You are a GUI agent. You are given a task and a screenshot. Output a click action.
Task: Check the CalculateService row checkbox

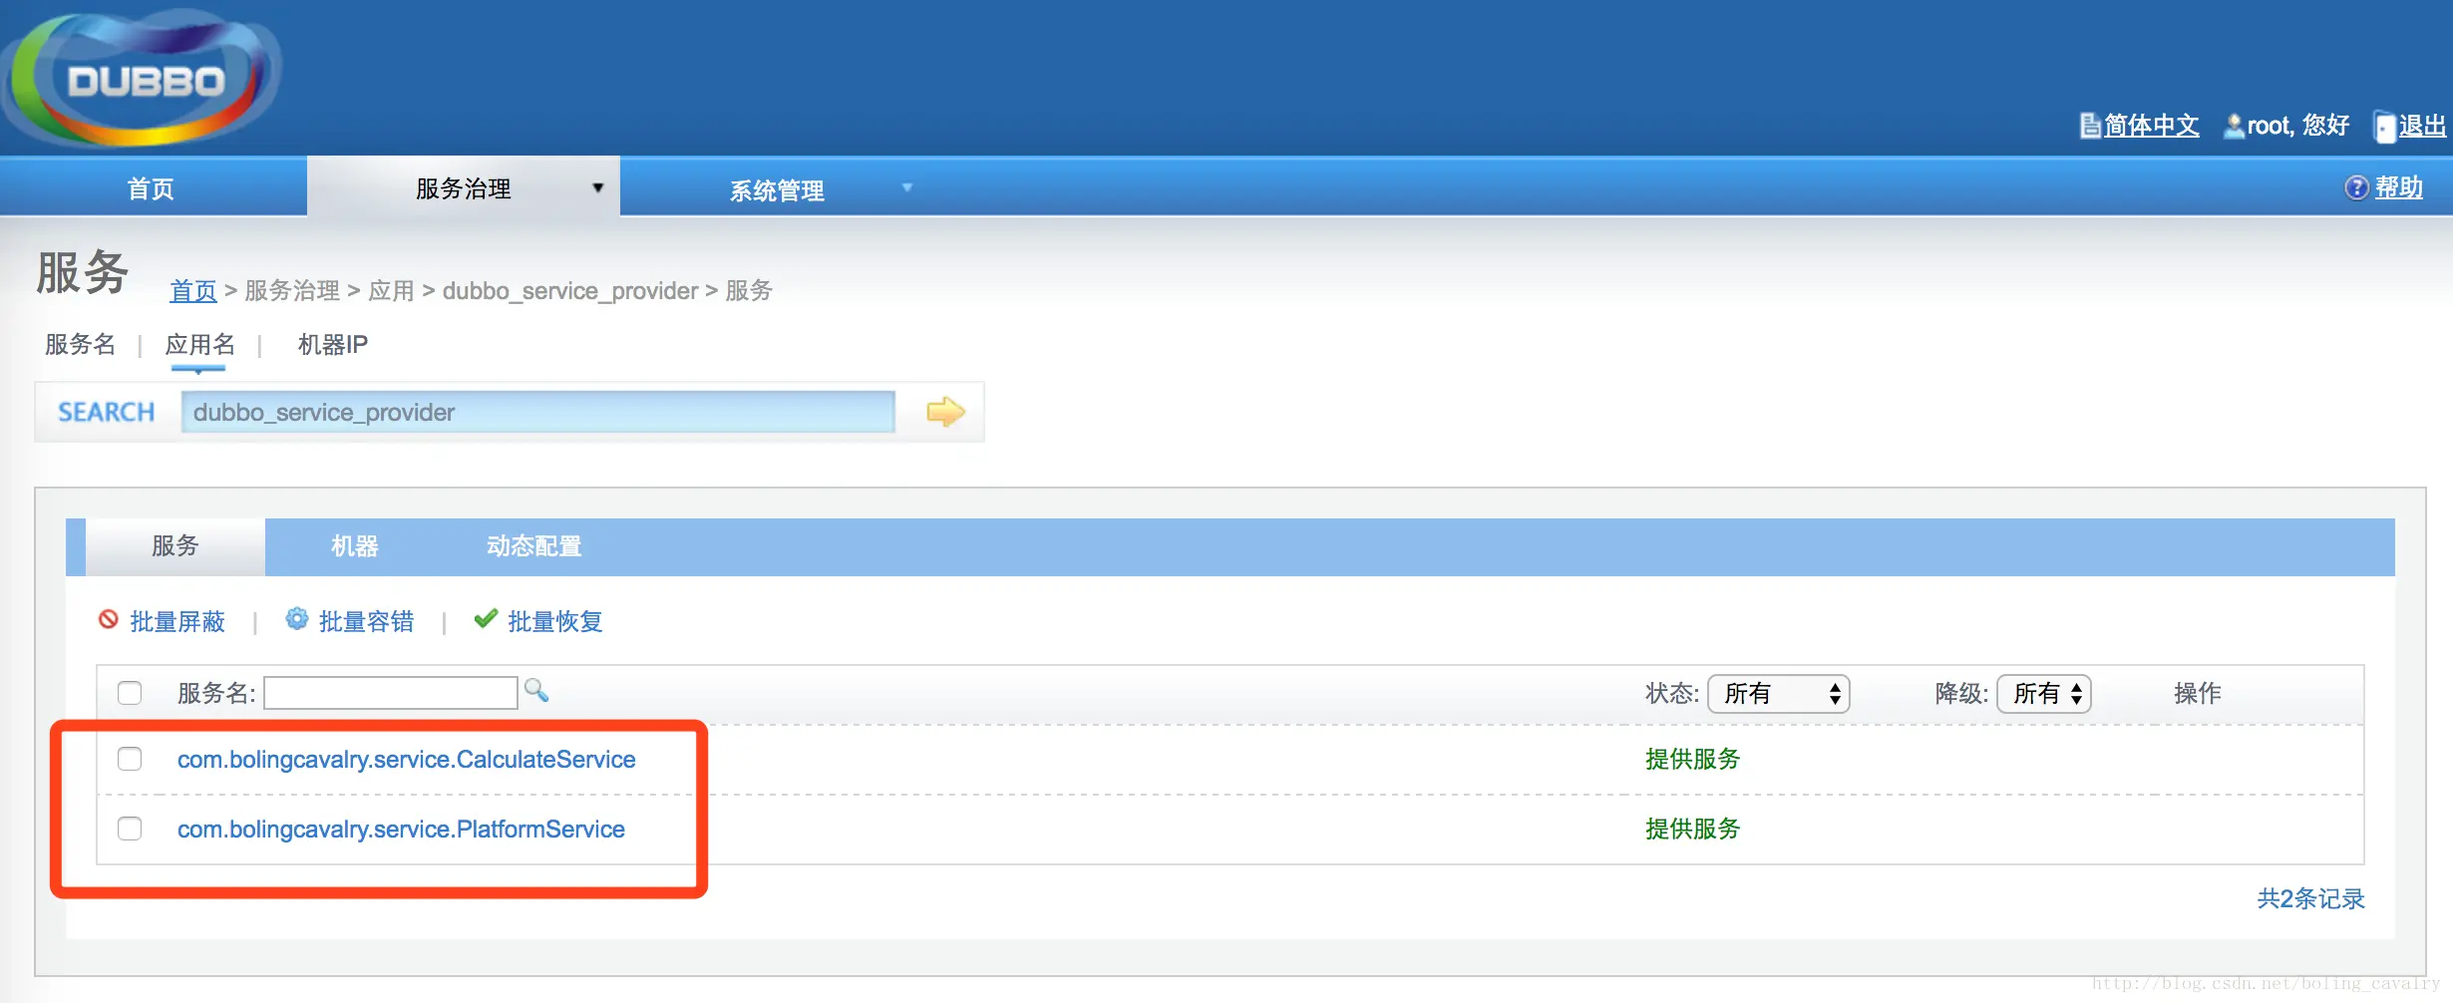(130, 759)
